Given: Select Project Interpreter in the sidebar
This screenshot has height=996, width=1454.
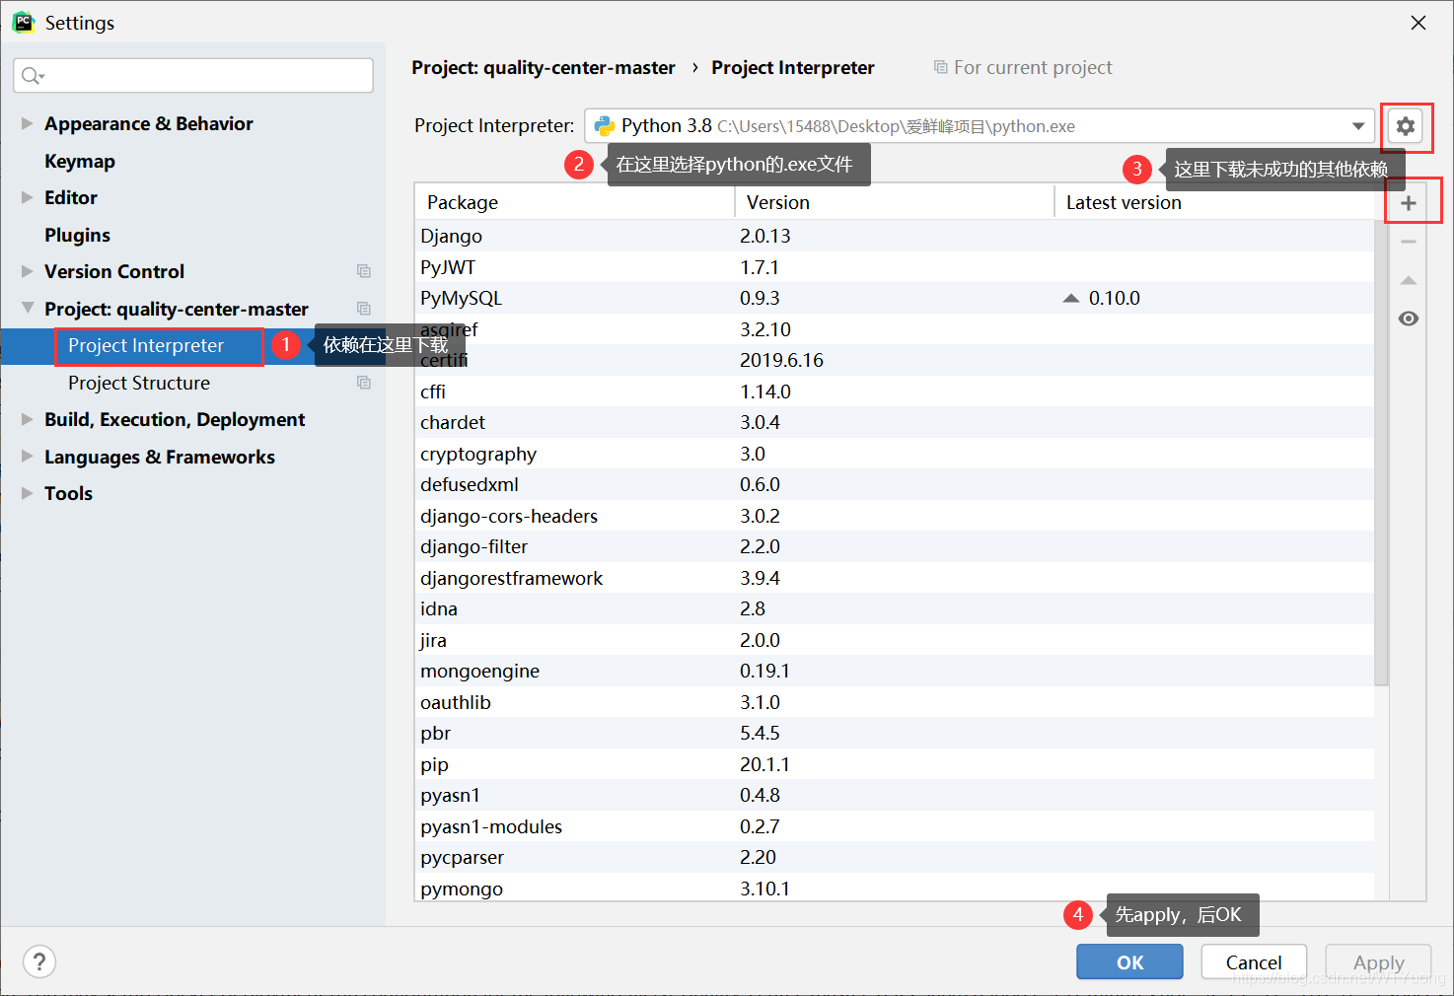Looking at the screenshot, I should click(x=146, y=346).
